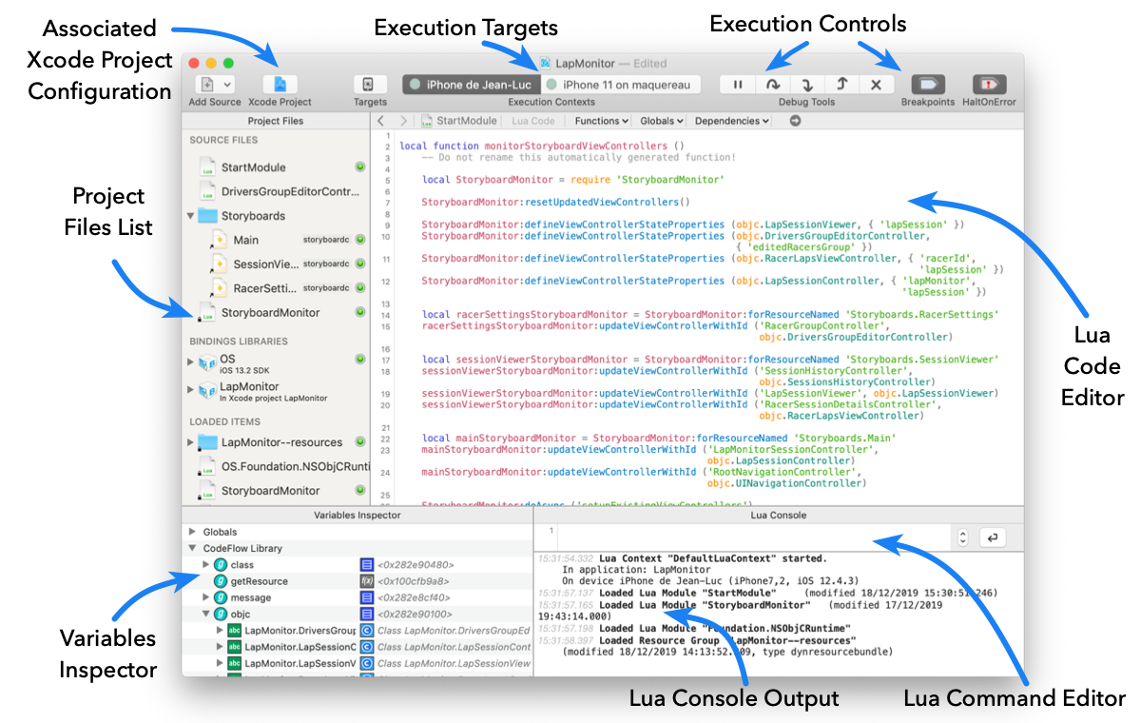Viewport: 1141px width, 723px height.
Task: Pause execution with the pause button
Action: click(x=737, y=85)
